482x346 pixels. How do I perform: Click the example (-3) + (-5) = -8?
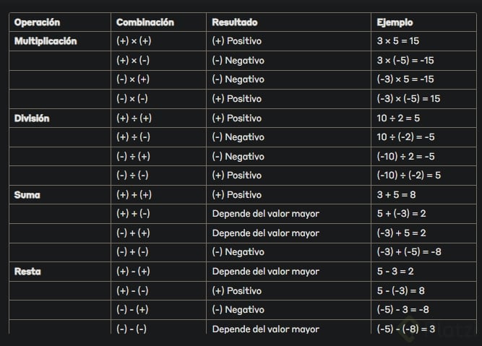click(408, 252)
